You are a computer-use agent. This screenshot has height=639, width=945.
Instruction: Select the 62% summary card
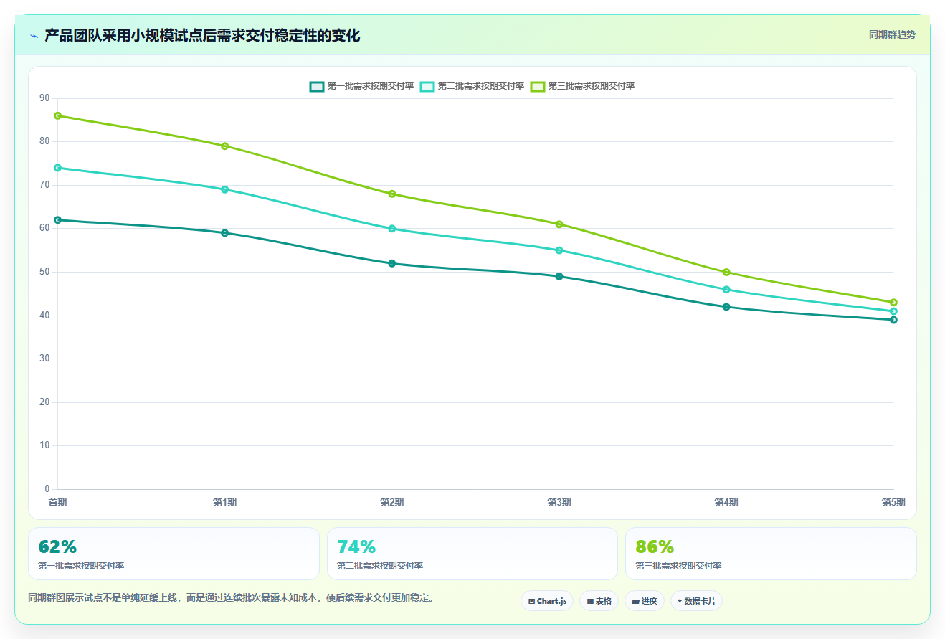click(x=174, y=554)
